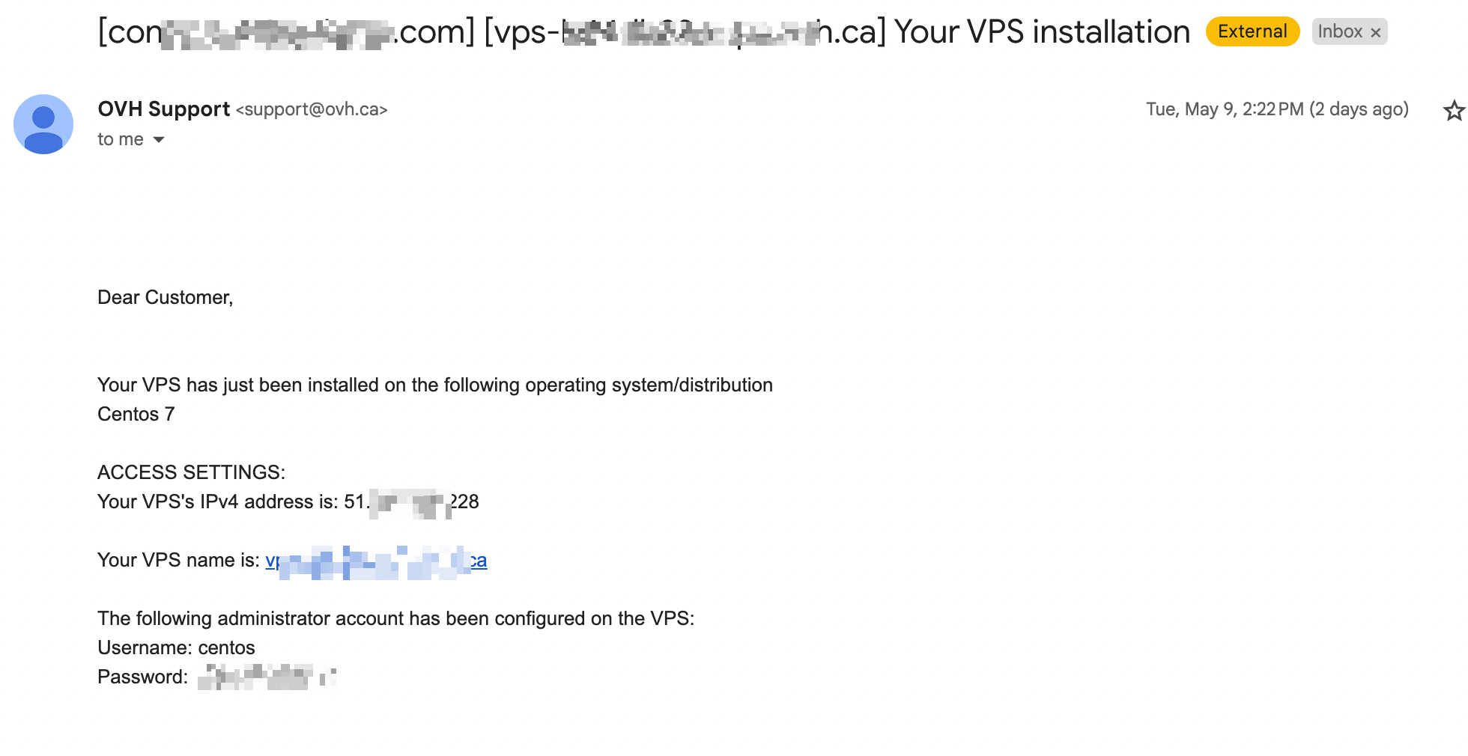The image size is (1468, 756).
Task: Select the OVH Support sender name
Action: click(164, 109)
